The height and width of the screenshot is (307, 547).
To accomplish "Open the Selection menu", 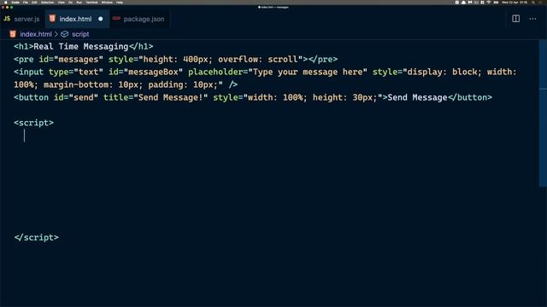I will point(48,2).
